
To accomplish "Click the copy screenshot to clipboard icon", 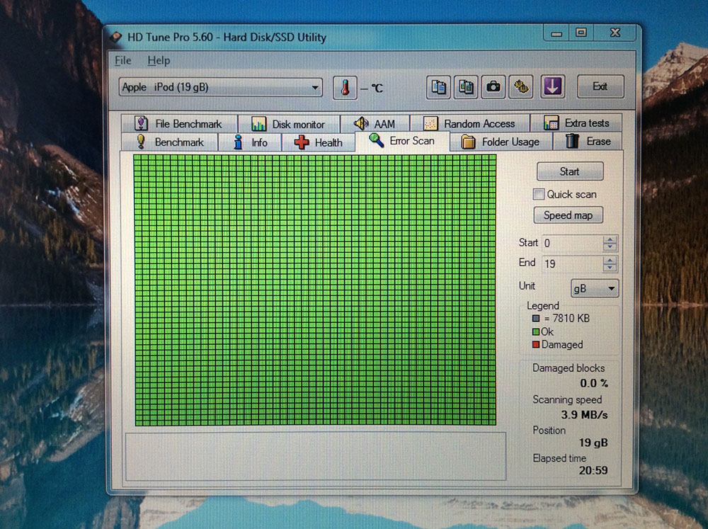I will [x=466, y=87].
